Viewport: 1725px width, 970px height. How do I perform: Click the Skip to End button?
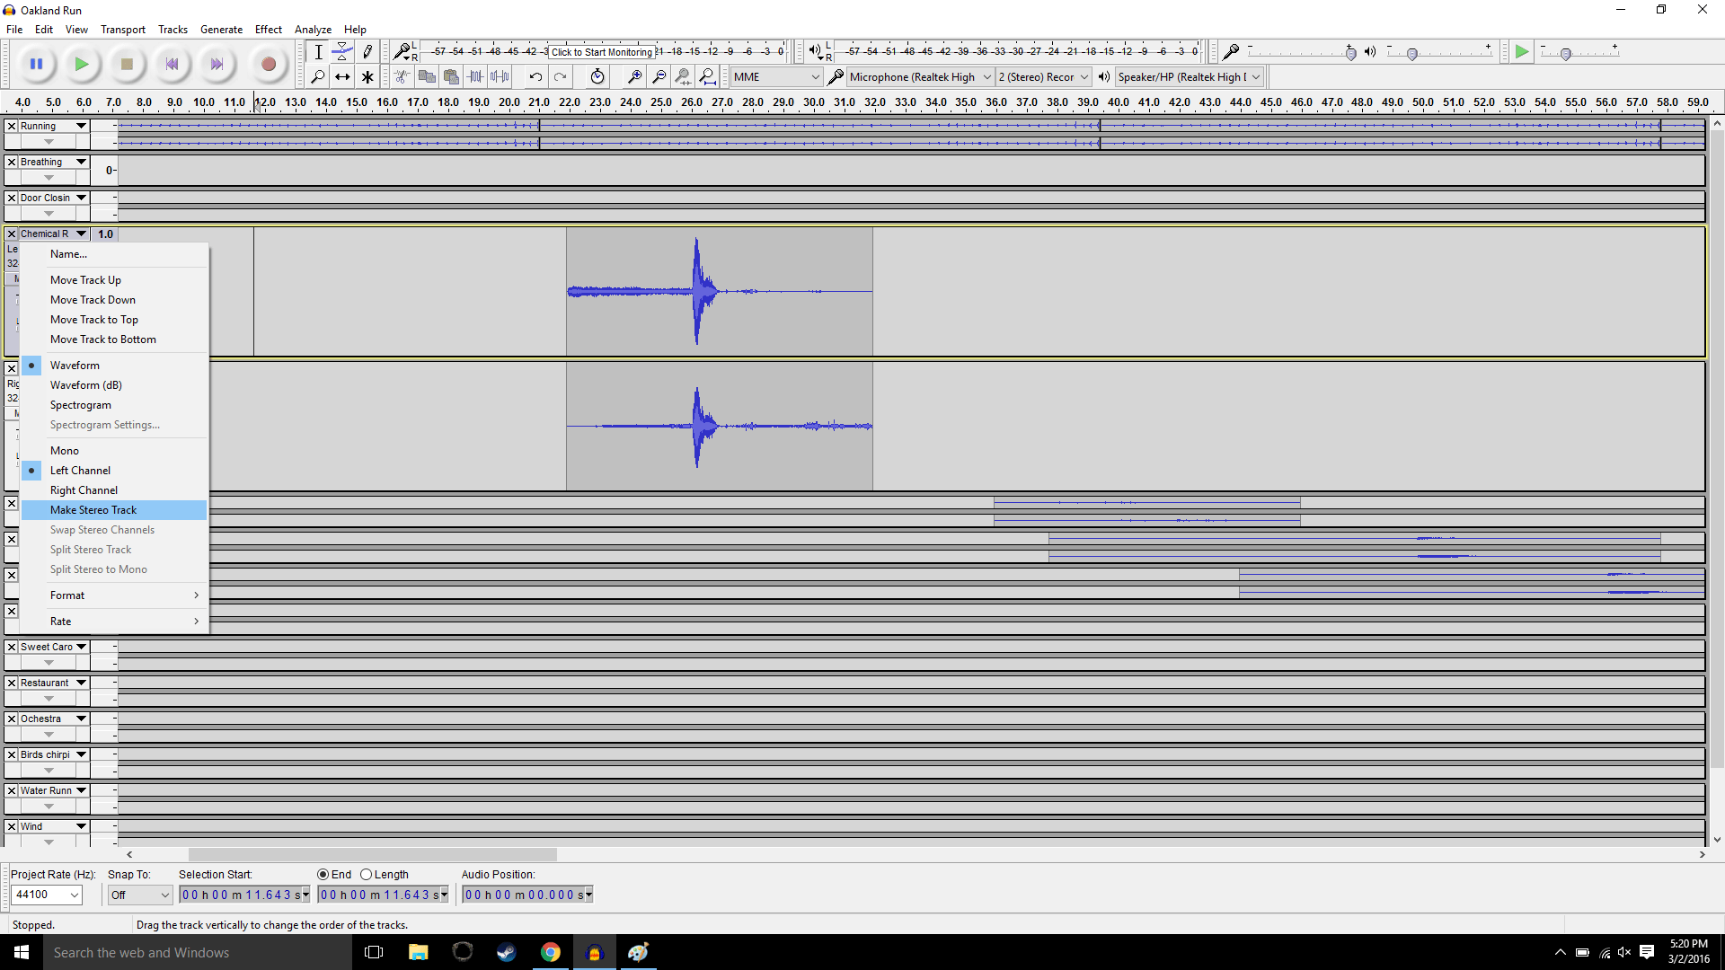pos(217,64)
